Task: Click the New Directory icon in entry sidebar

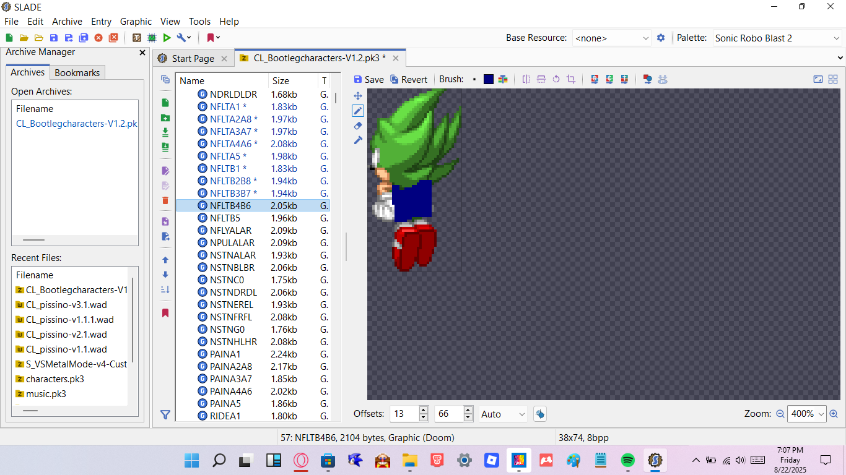Action: [x=165, y=118]
